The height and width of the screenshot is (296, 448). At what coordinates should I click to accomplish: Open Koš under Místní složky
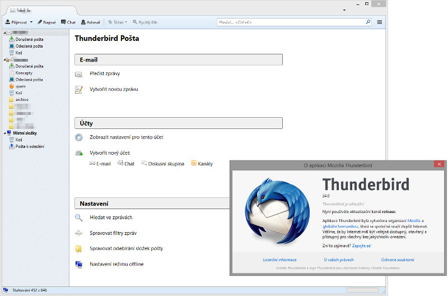tap(18, 140)
